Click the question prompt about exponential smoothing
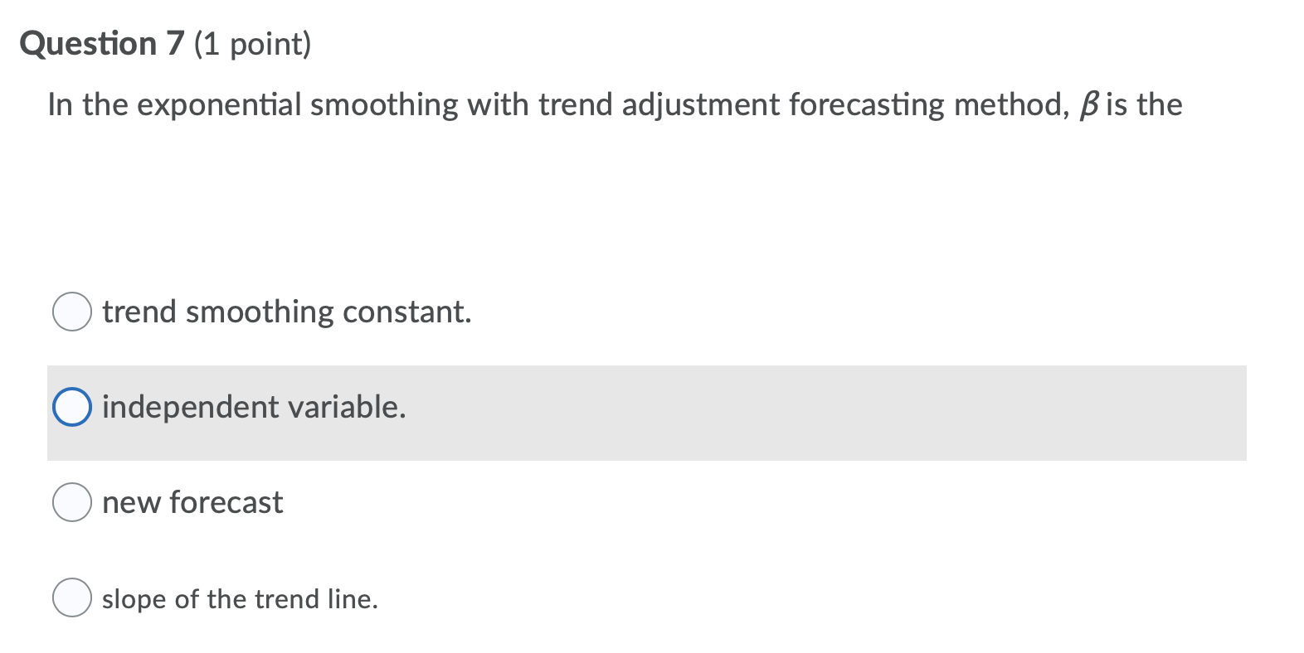Viewport: 1304px width, 653px height. tap(614, 104)
